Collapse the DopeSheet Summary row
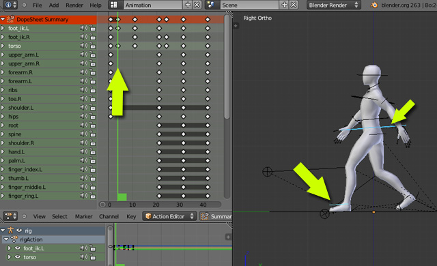The width and height of the screenshot is (437, 266). point(3,19)
